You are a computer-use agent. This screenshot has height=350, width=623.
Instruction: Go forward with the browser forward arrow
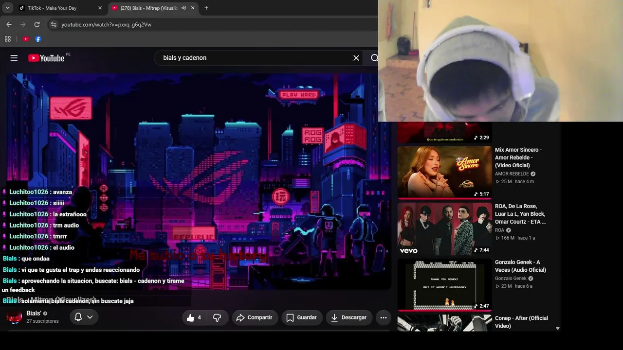(23, 24)
